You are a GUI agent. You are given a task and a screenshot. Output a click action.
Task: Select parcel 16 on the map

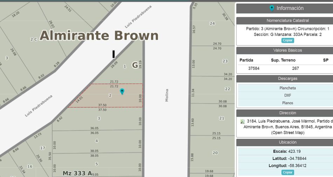point(30,166)
